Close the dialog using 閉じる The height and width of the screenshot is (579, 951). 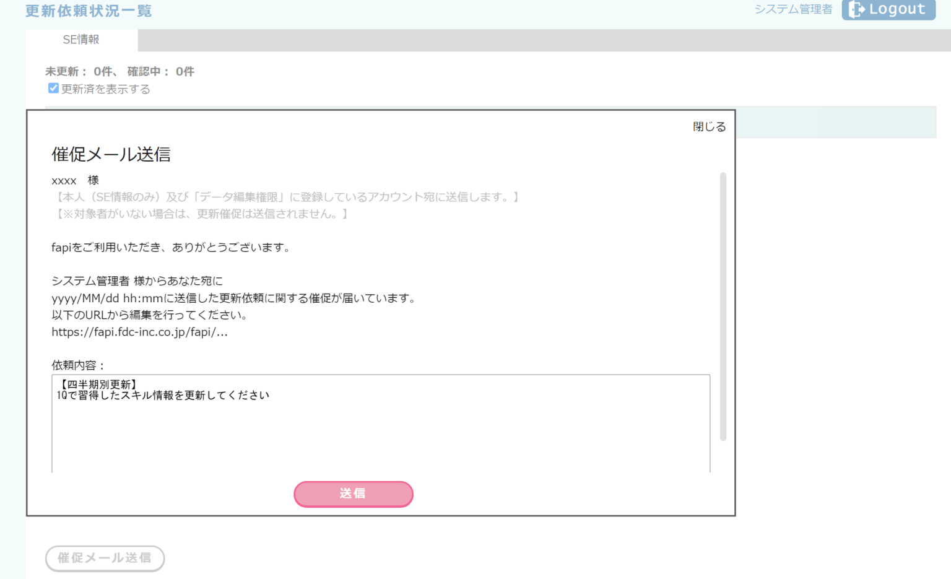click(x=709, y=127)
